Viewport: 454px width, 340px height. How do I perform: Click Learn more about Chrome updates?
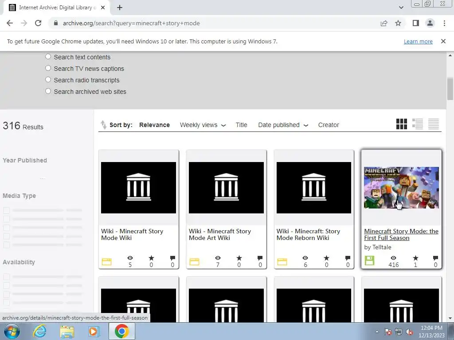[418, 41]
